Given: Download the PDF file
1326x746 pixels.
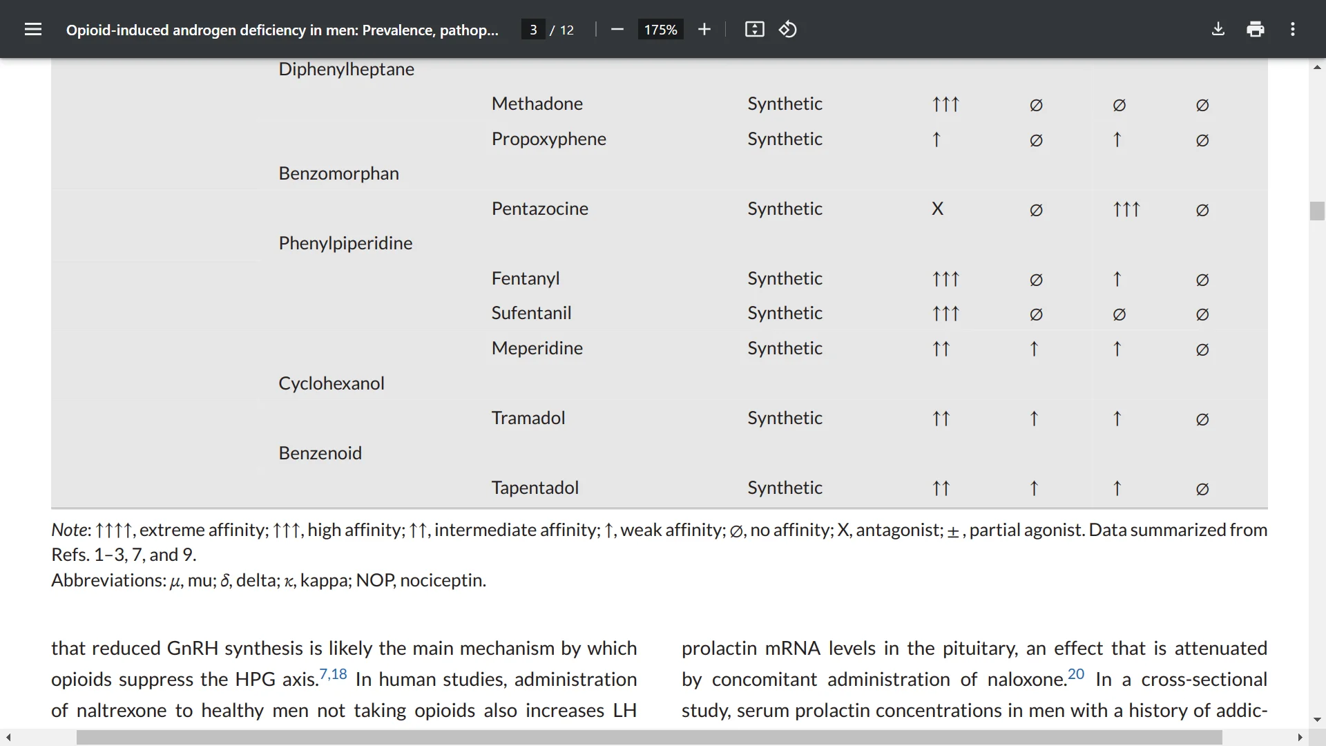Looking at the screenshot, I should click(x=1218, y=29).
